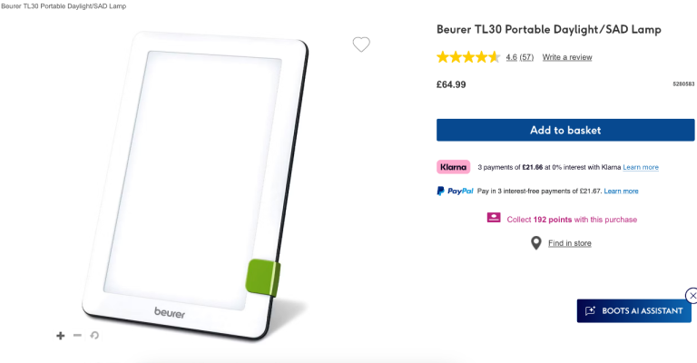View the 4.6 (57) ratings link
This screenshot has width=697, height=363.
point(519,57)
